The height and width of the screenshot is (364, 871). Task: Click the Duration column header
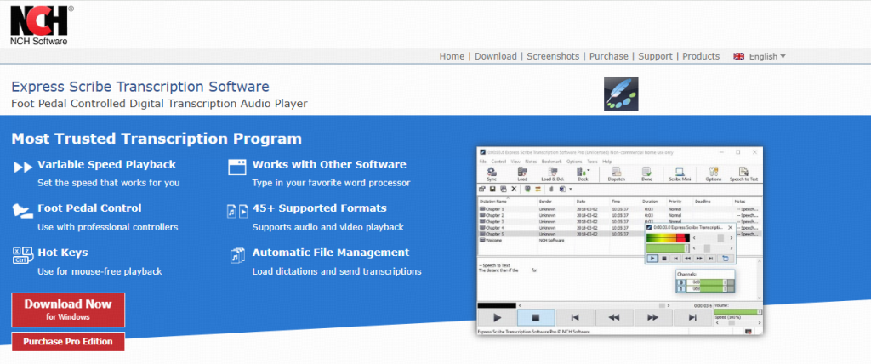coord(650,202)
